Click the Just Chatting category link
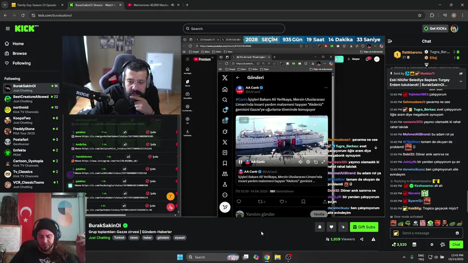Image resolution: width=468 pixels, height=263 pixels. point(99,238)
